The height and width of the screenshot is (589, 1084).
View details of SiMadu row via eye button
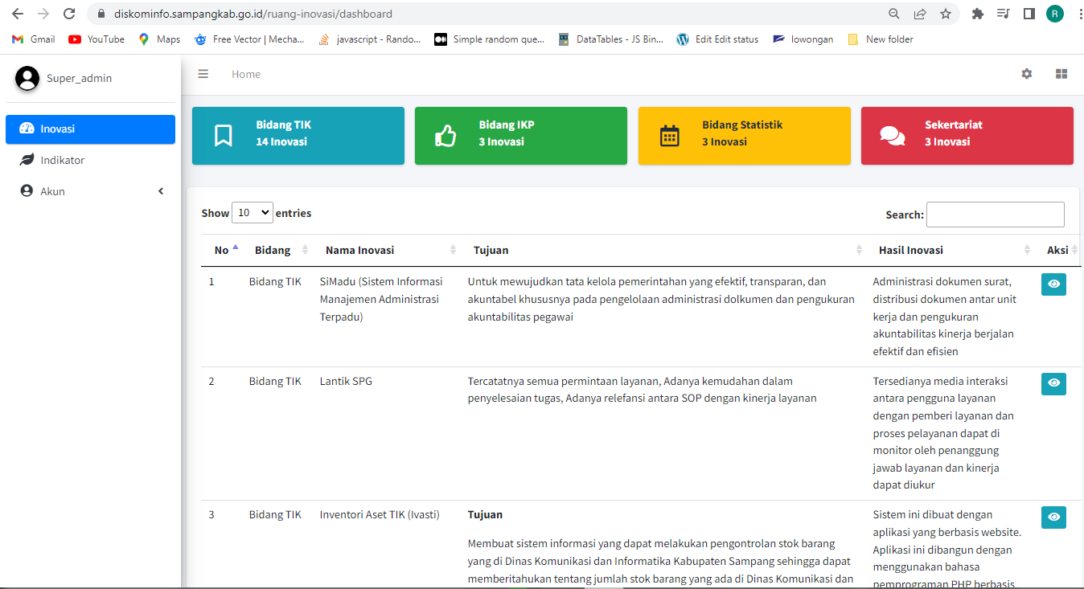click(x=1053, y=284)
